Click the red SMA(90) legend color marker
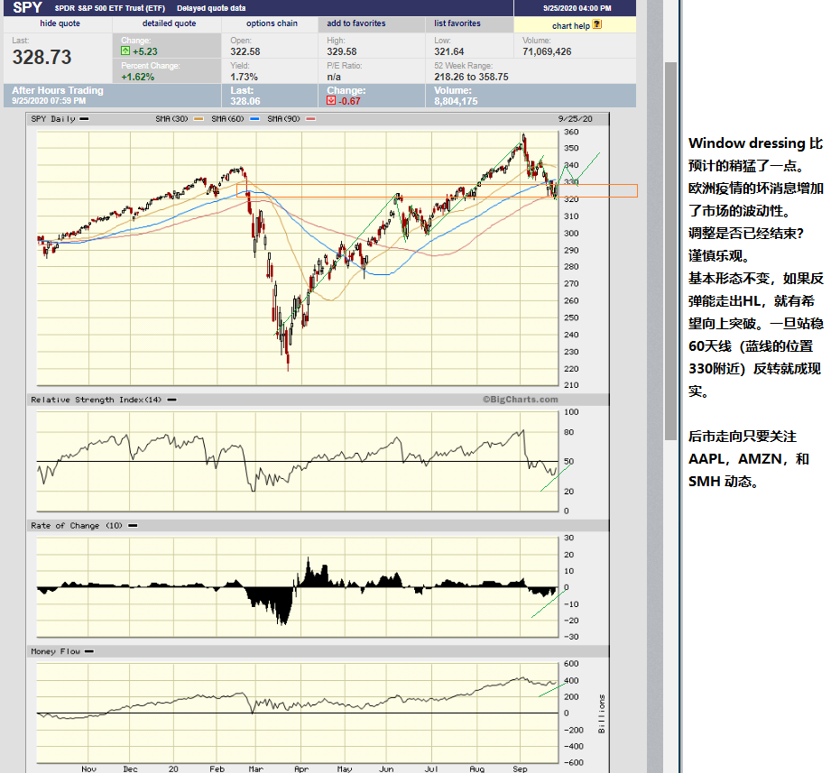Viewport: 840px width, 773px height. coord(310,119)
